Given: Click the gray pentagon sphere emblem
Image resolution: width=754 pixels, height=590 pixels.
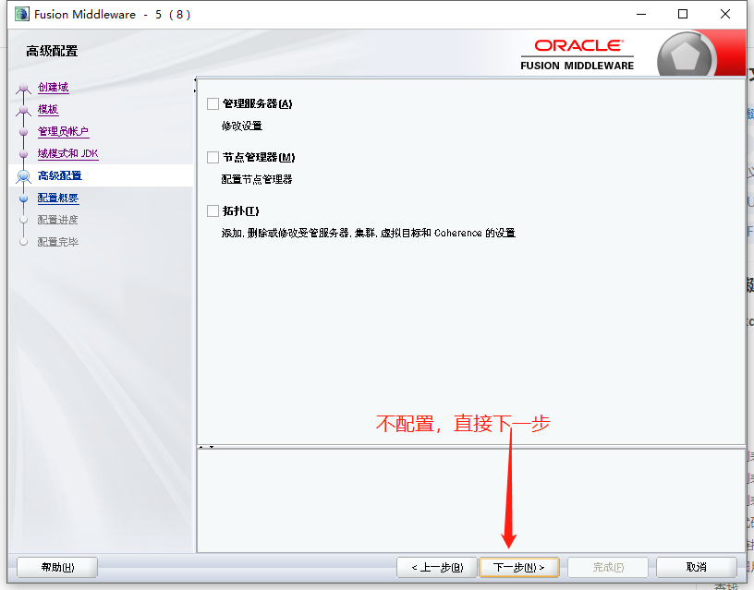Looking at the screenshot, I should pos(685,56).
